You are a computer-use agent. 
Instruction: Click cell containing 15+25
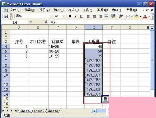coord(57,46)
